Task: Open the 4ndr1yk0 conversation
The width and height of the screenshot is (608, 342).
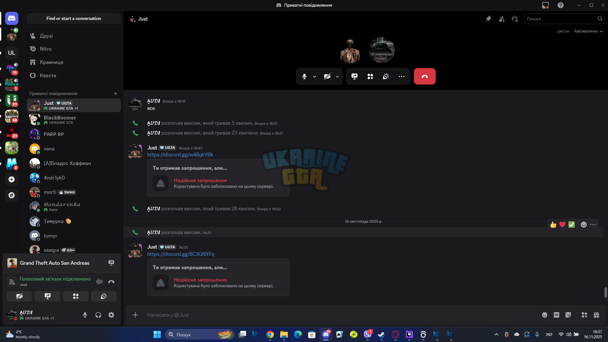Action: [74, 178]
